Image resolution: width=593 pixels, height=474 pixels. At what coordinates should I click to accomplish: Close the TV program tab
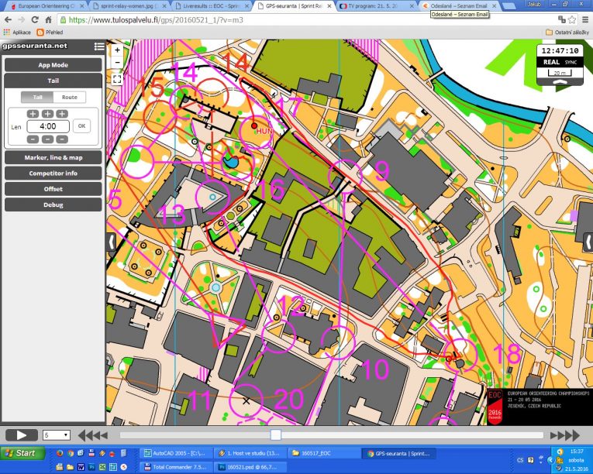[x=412, y=6]
